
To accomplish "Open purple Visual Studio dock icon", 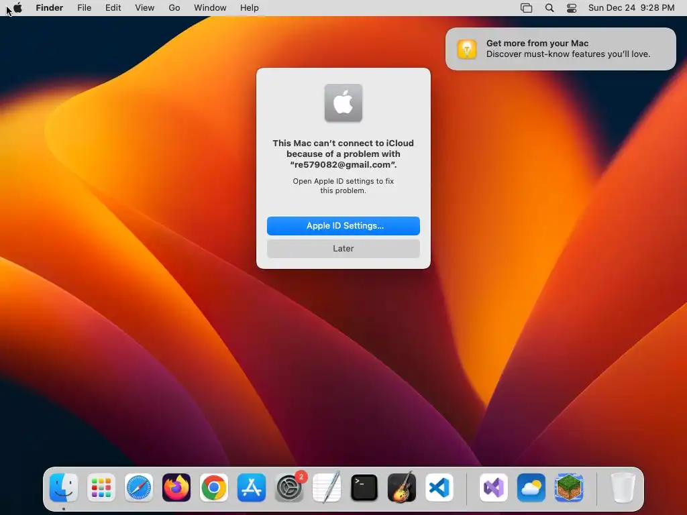I will pyautogui.click(x=494, y=488).
